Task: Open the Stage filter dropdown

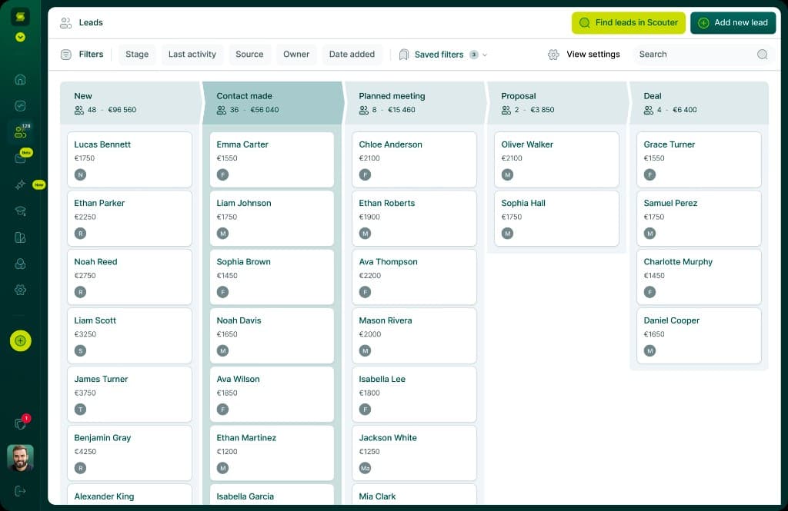Action: [x=137, y=55]
